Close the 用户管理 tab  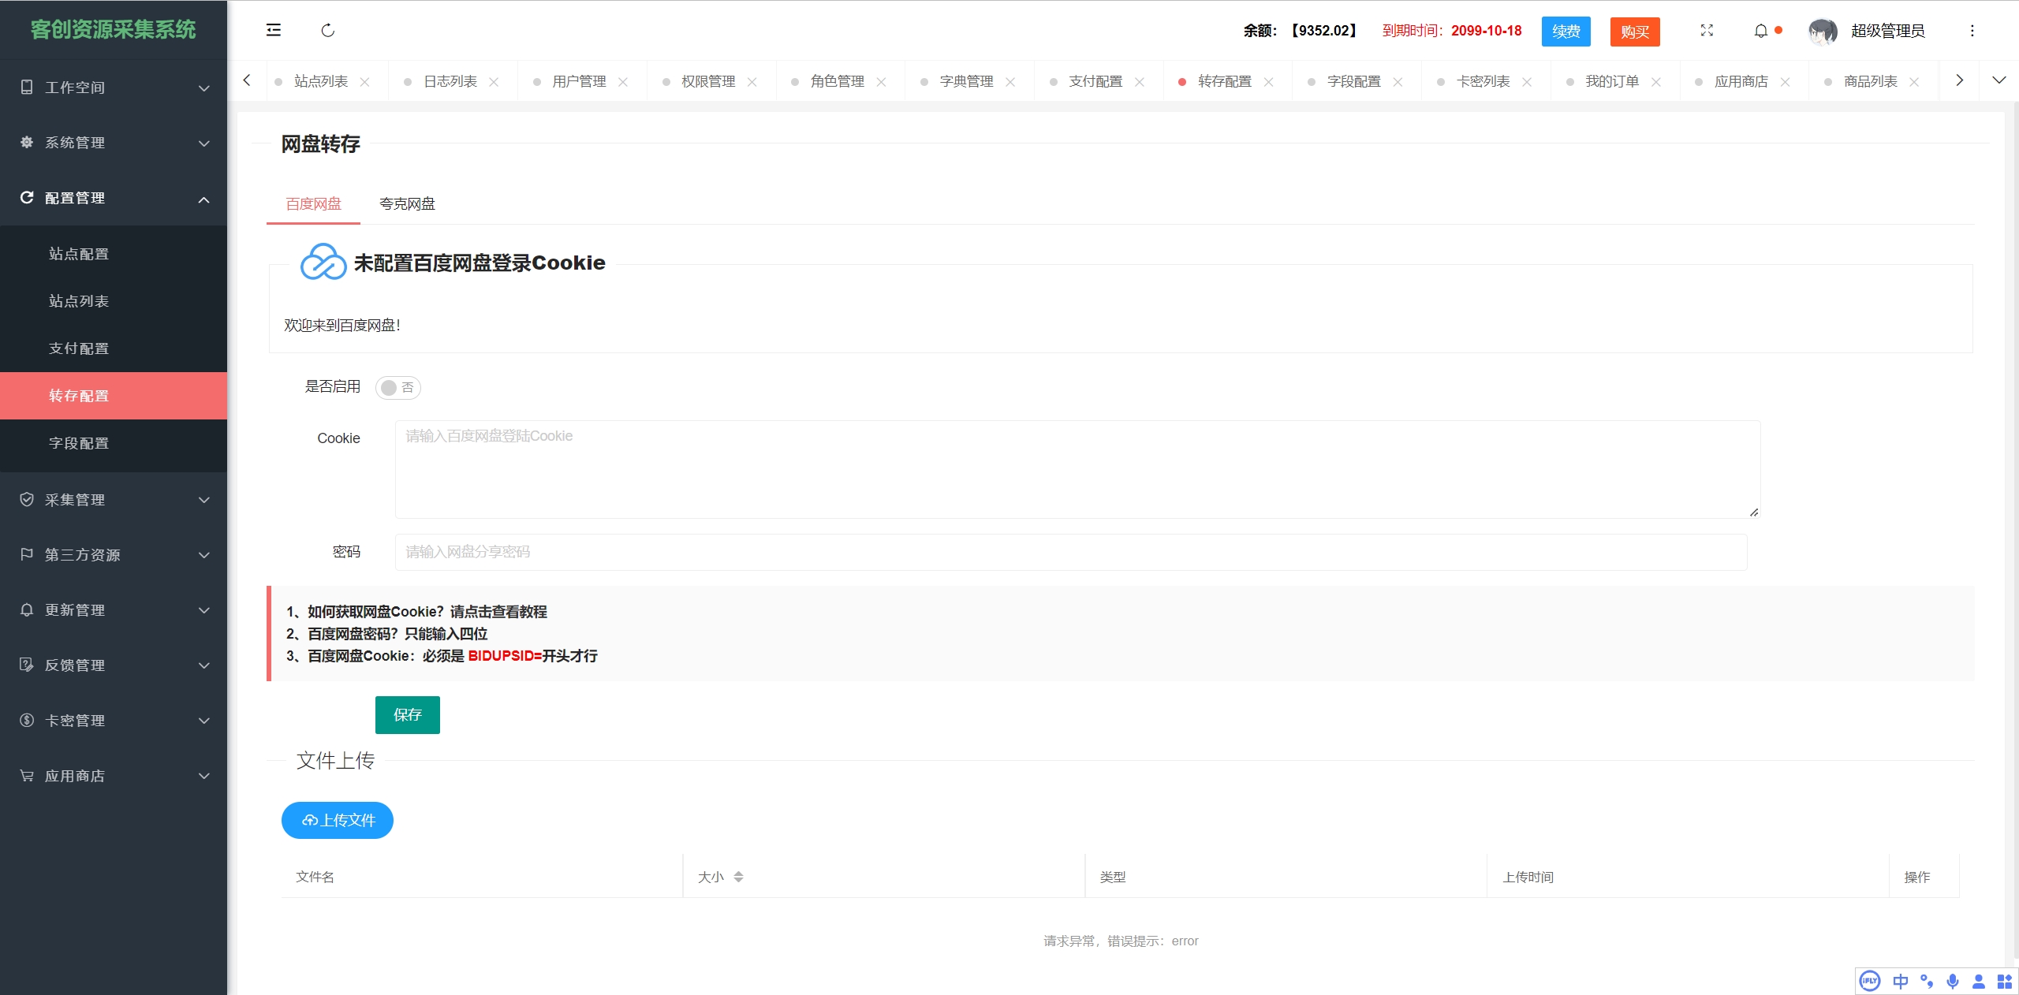coord(623,82)
